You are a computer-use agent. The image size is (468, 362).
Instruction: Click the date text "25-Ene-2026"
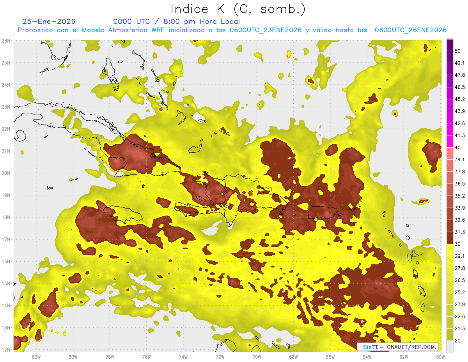(49, 21)
